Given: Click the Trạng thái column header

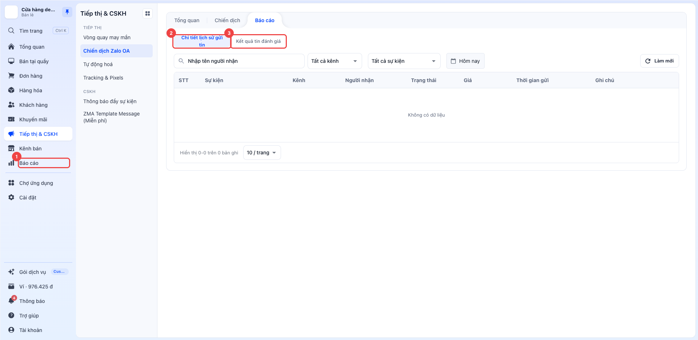Looking at the screenshot, I should click(424, 80).
